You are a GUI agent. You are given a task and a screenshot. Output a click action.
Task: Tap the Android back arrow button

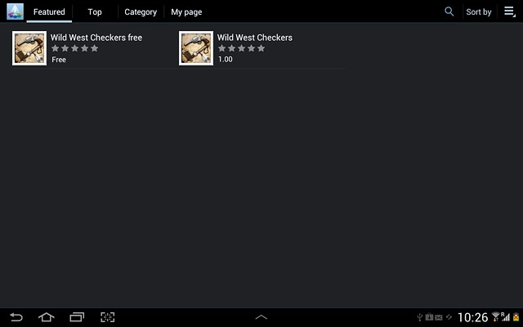16,317
